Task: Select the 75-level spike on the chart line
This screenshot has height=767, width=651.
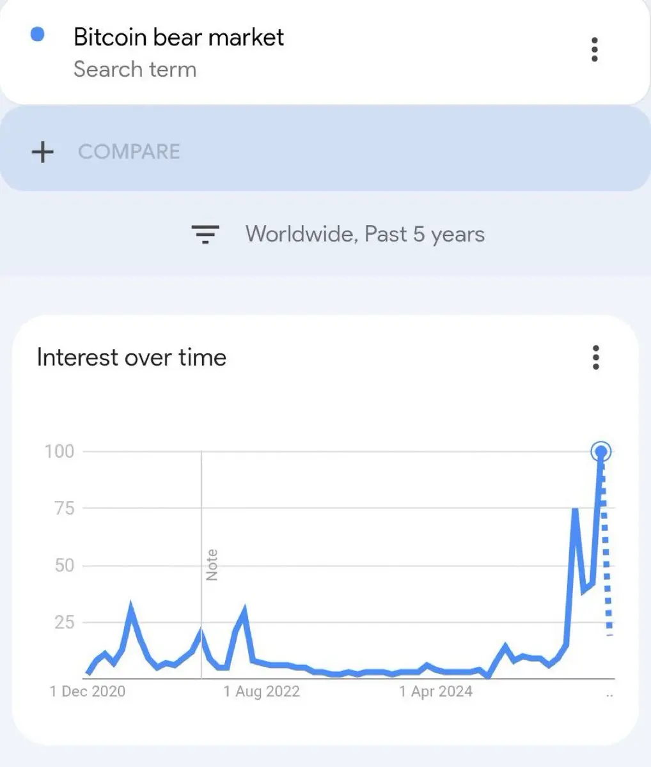Action: [x=575, y=510]
